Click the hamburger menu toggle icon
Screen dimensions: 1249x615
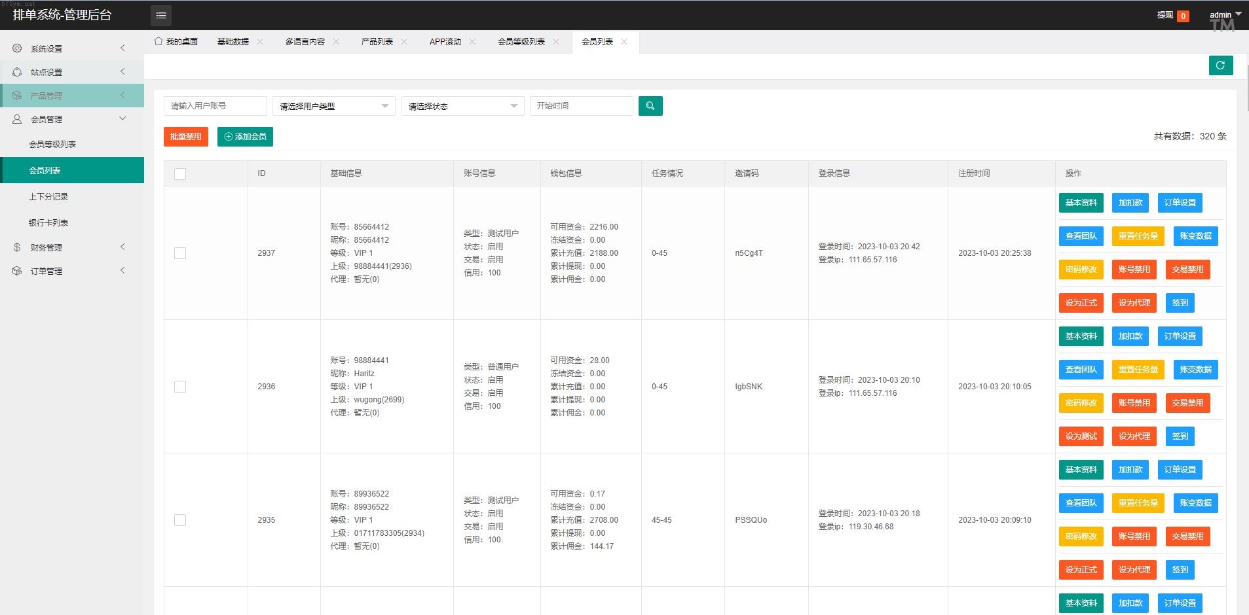click(x=161, y=15)
